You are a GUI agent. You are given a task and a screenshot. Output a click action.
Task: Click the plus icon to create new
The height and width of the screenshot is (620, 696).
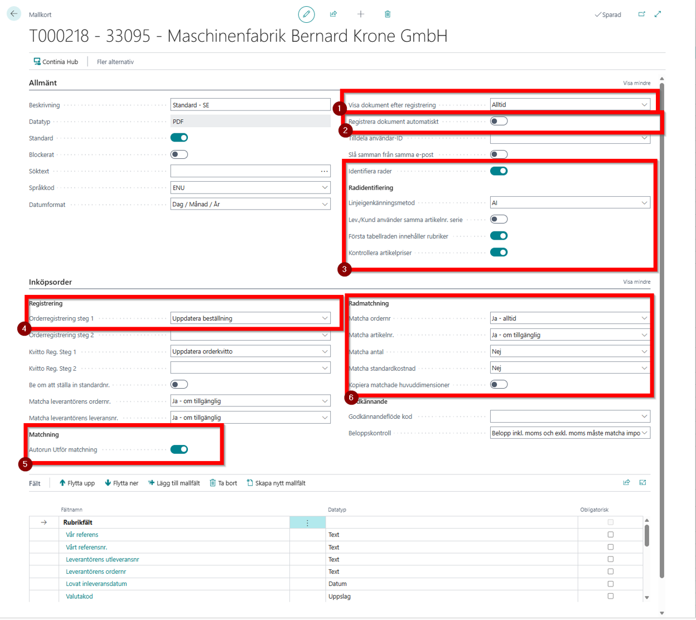pos(361,14)
